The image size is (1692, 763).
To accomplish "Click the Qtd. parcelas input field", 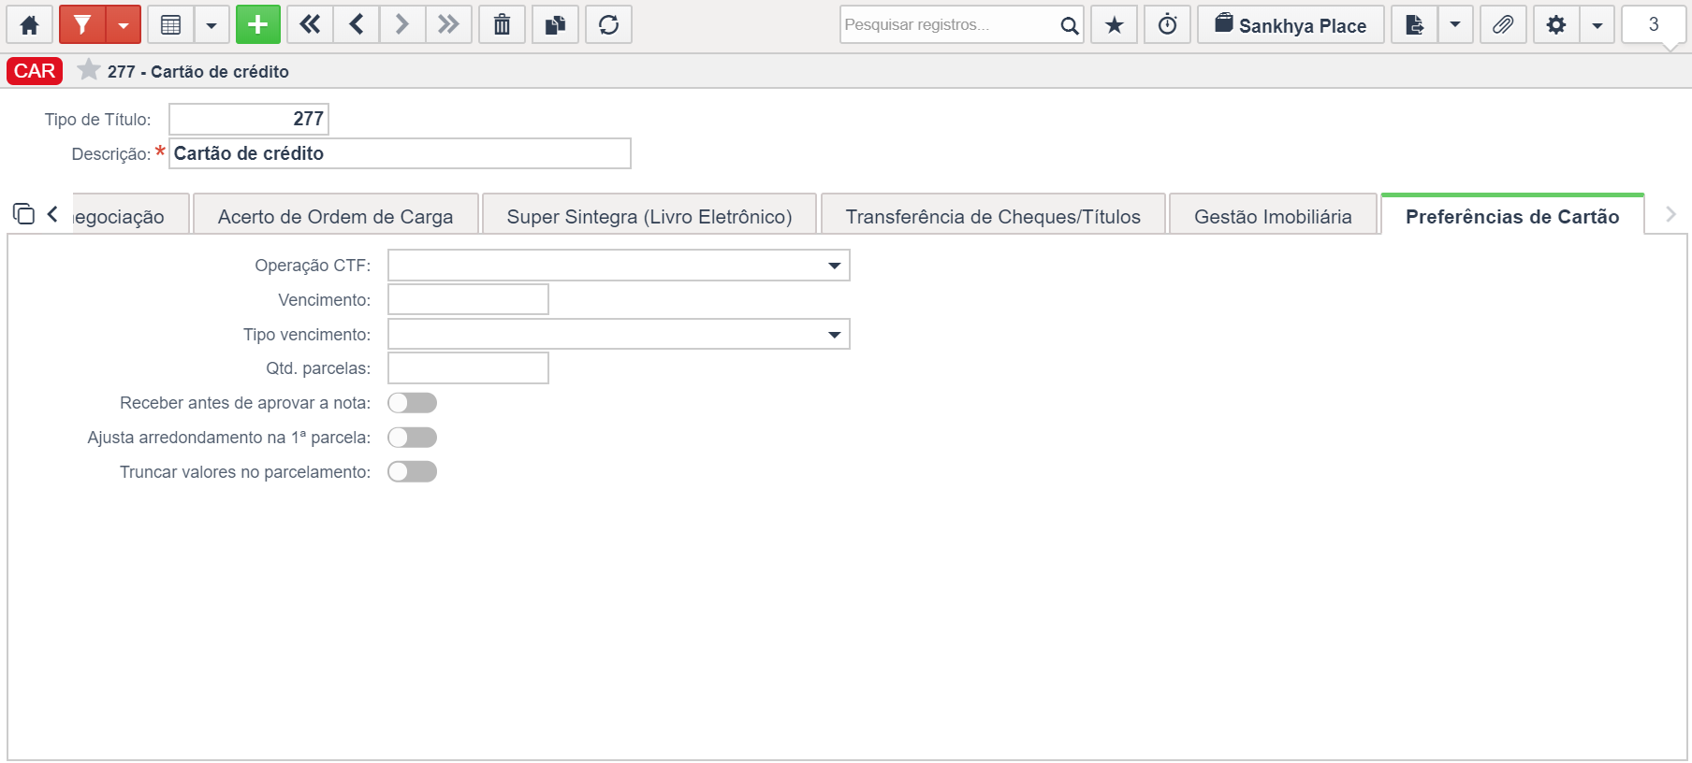I will click(468, 368).
